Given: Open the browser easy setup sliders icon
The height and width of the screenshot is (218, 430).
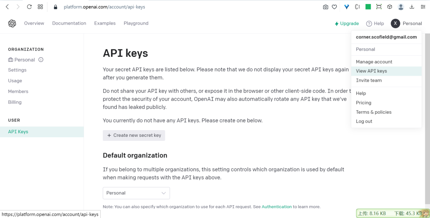Looking at the screenshot, I should pyautogui.click(x=422, y=7).
